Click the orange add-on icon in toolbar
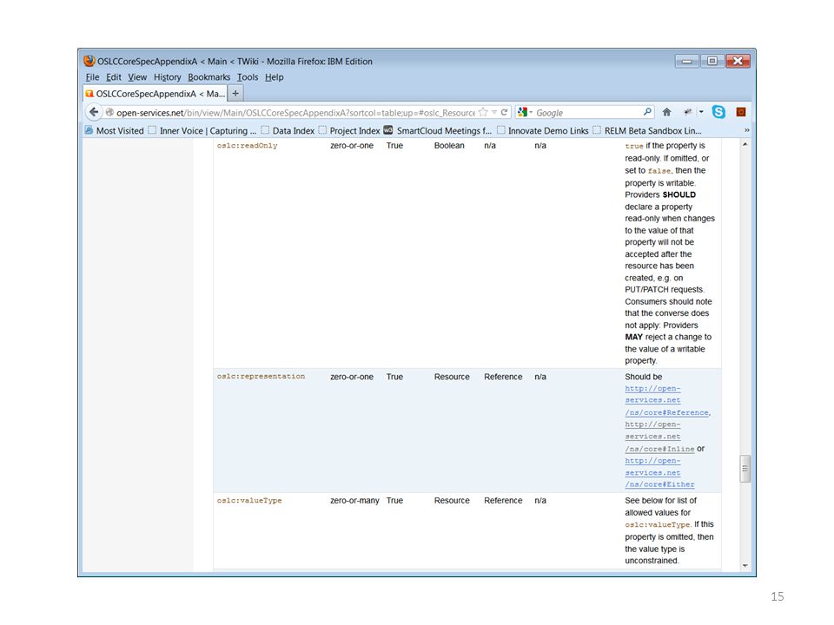The image size is (834, 625). 741,112
